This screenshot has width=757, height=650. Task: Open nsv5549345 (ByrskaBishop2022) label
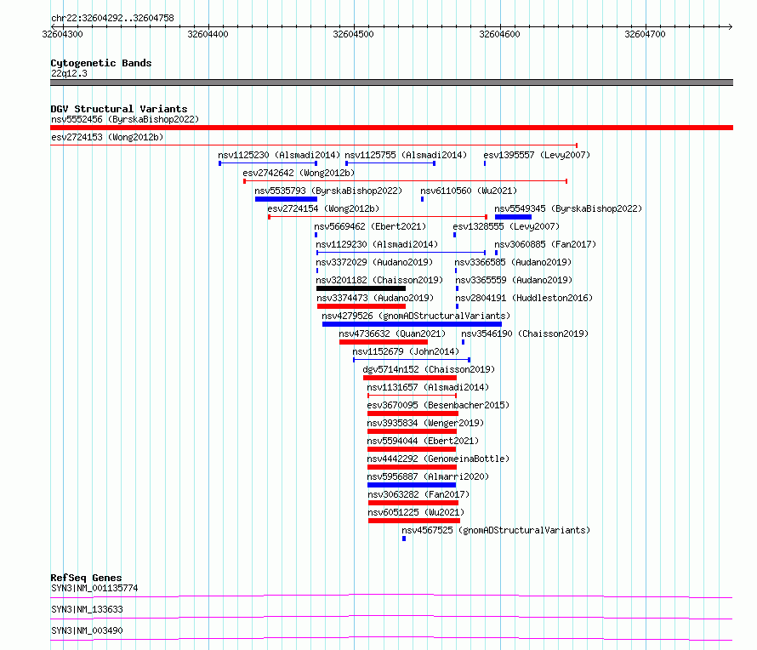(x=568, y=208)
